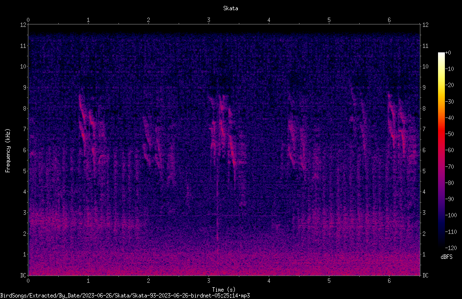
Task: Click the "0" tick on the bottom time axis
Action: (28, 281)
